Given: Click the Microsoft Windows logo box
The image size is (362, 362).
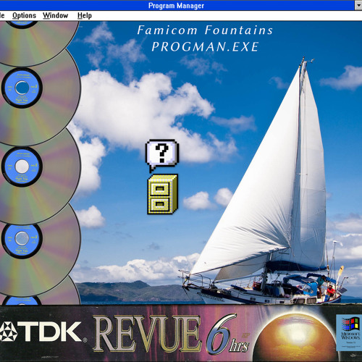Looking at the screenshot, I should [x=349, y=332].
